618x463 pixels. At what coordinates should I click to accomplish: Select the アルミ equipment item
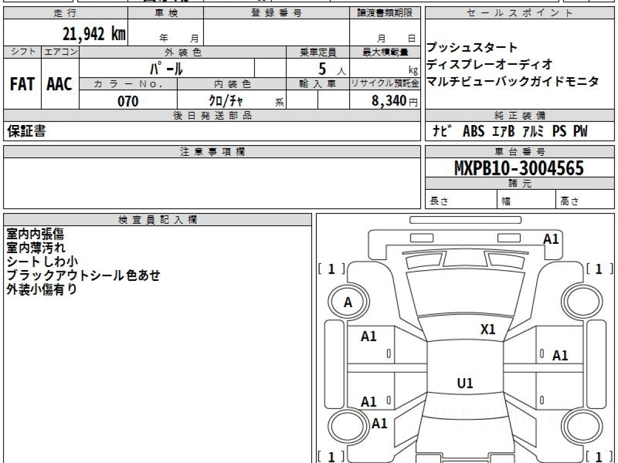[x=534, y=132]
